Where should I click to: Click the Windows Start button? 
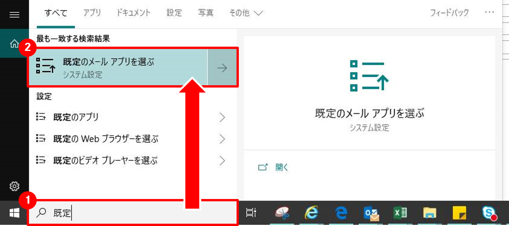pos(14,213)
